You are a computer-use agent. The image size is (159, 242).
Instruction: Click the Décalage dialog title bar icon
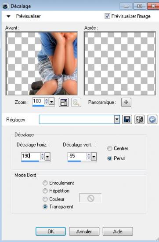click(x=6, y=6)
